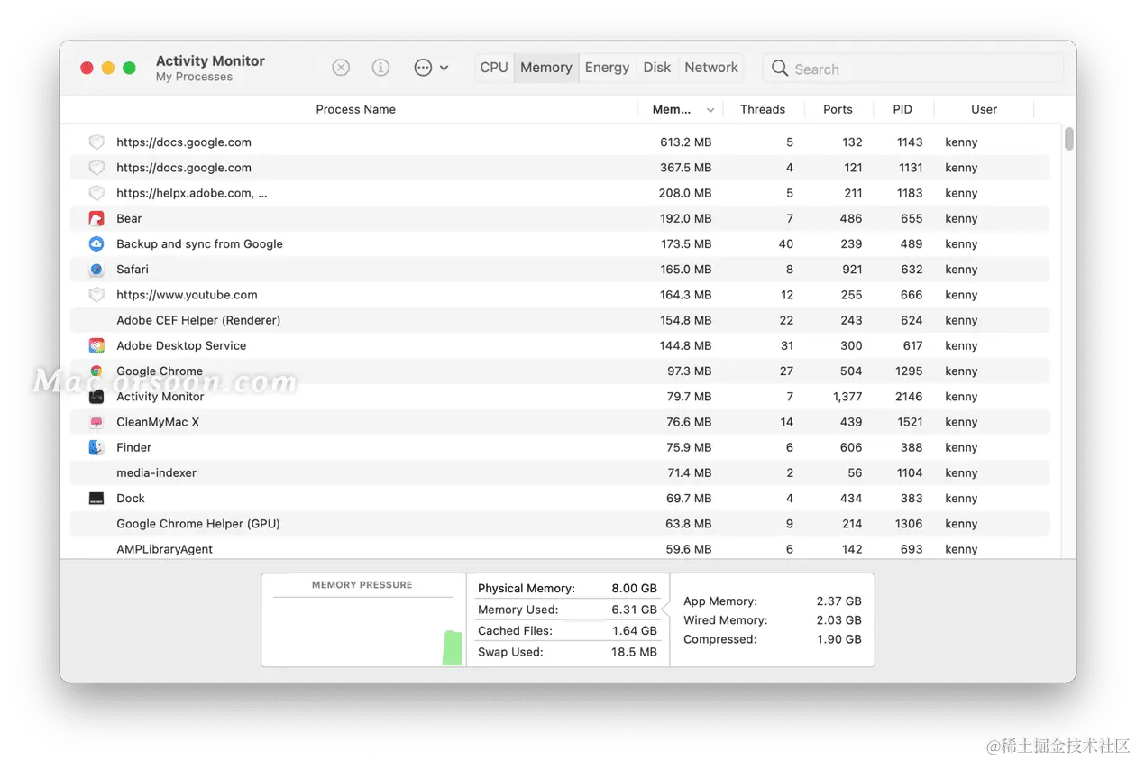This screenshot has width=1136, height=761.
Task: Click the vertical scrollbar thumb
Action: coord(1069,138)
